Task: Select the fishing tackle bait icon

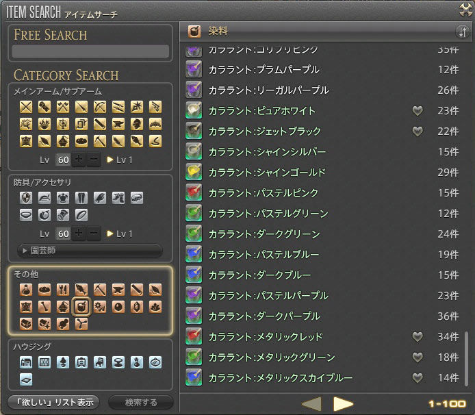Action: pos(155,140)
